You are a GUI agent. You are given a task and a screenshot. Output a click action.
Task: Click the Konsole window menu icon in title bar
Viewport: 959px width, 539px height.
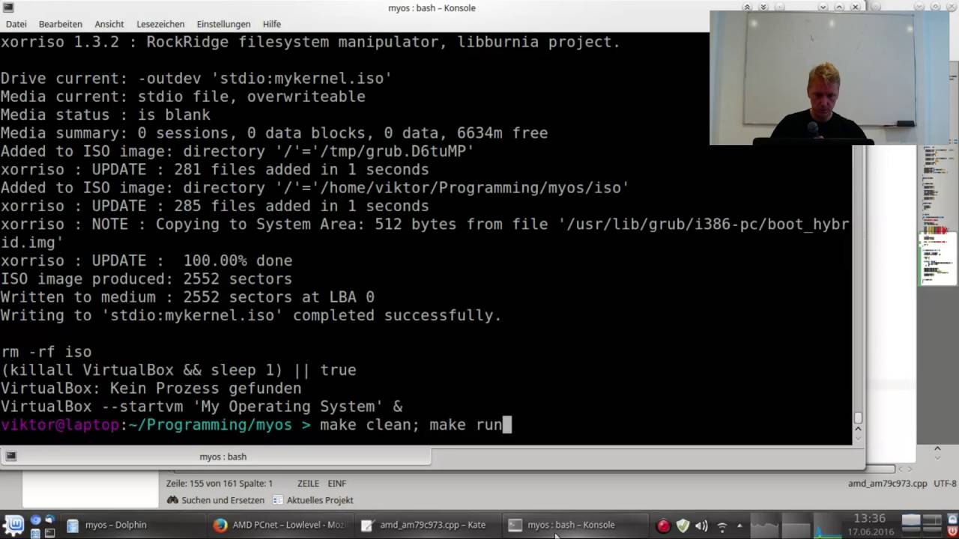point(7,7)
